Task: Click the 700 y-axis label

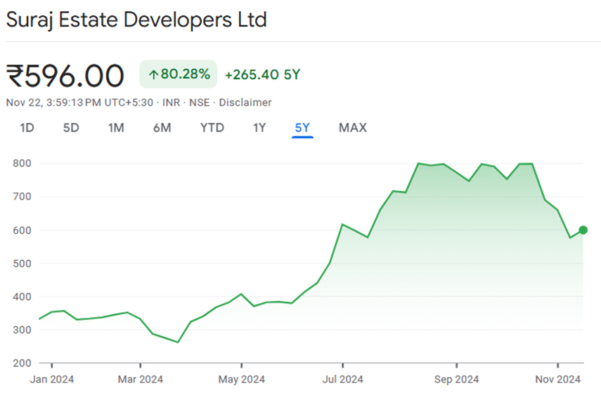Action: pos(22,197)
